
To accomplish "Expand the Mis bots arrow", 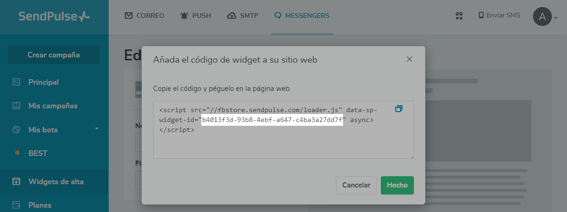I will pyautogui.click(x=97, y=129).
